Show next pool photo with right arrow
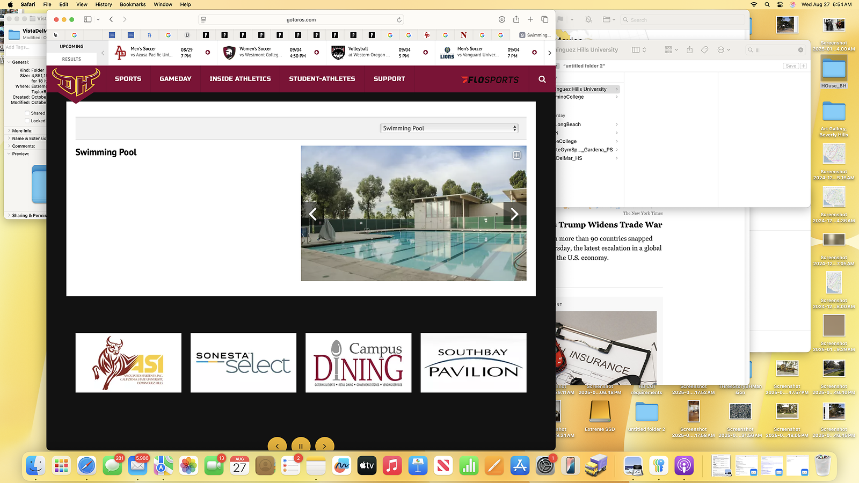 coord(514,214)
